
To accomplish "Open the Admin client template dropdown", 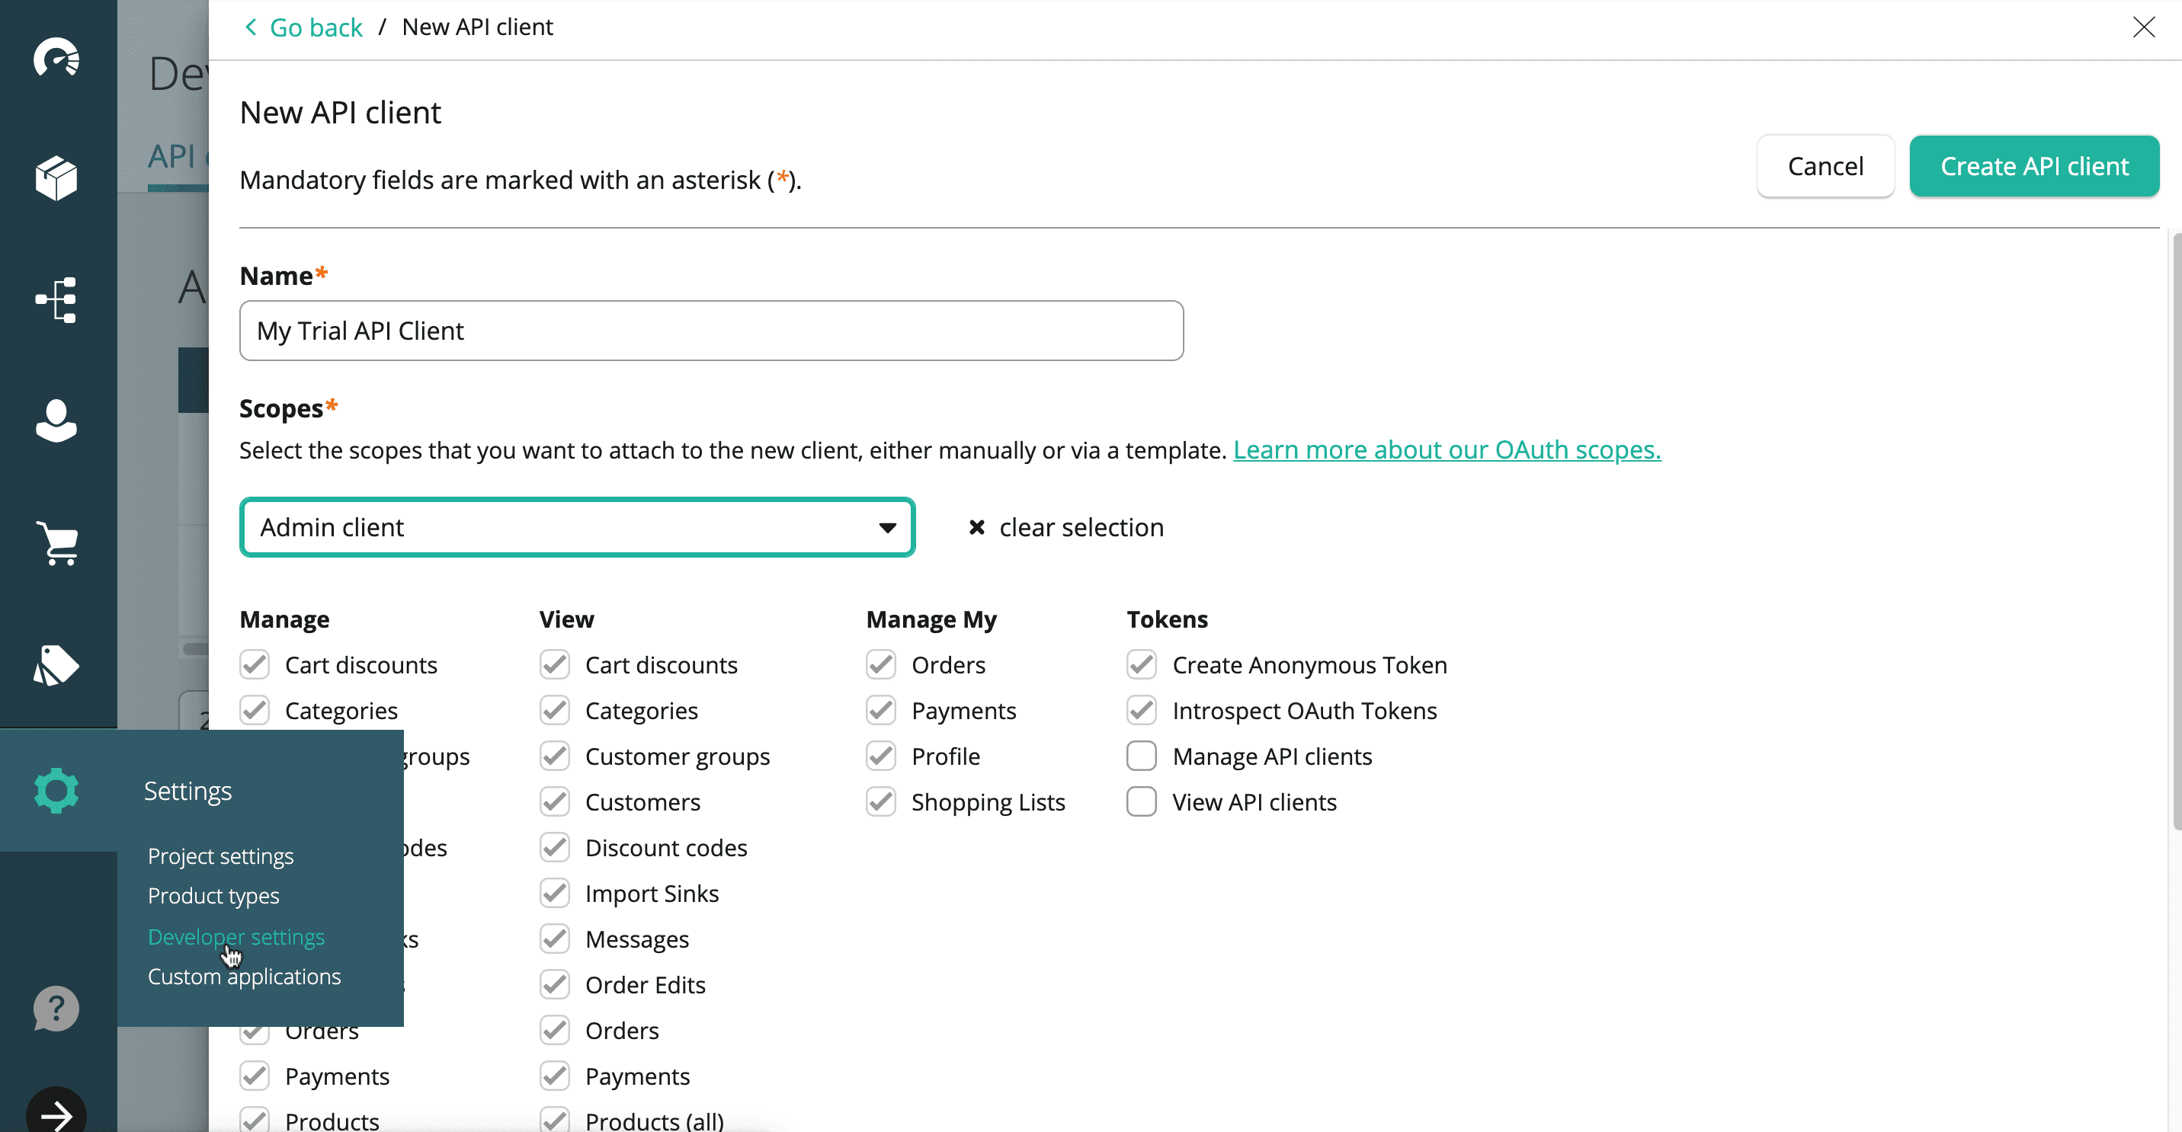I will [577, 527].
